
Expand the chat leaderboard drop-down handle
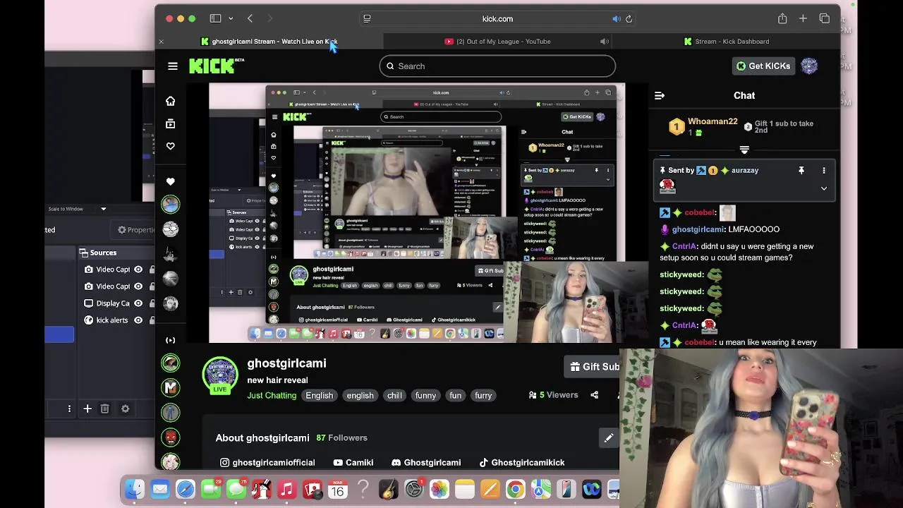tap(744, 150)
